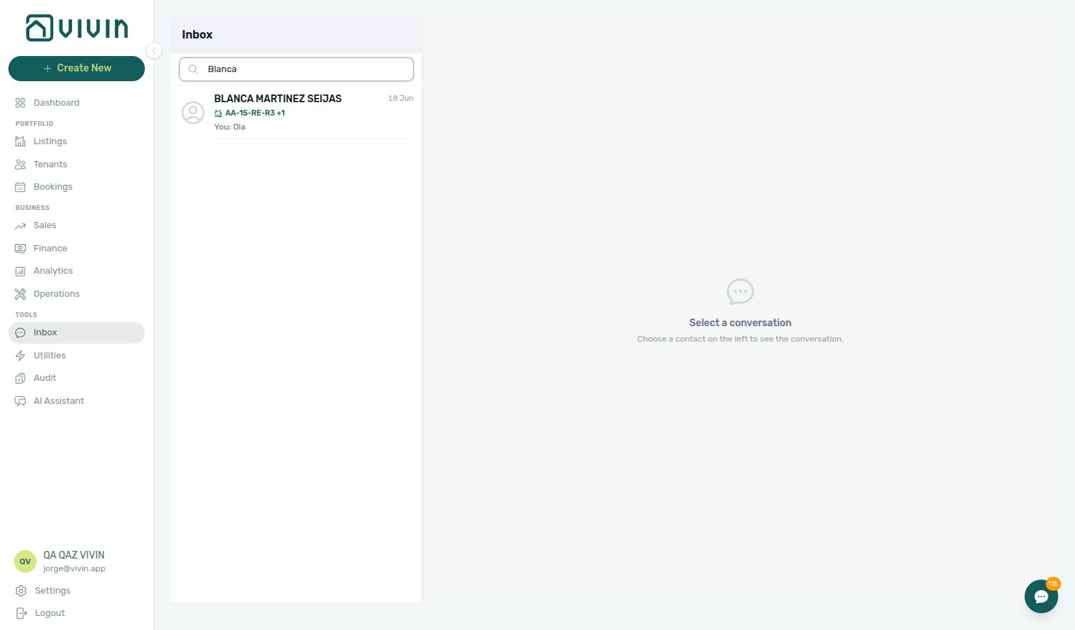The image size is (1075, 630).
Task: Click the AI Assistant chat icon
Action: (20, 401)
